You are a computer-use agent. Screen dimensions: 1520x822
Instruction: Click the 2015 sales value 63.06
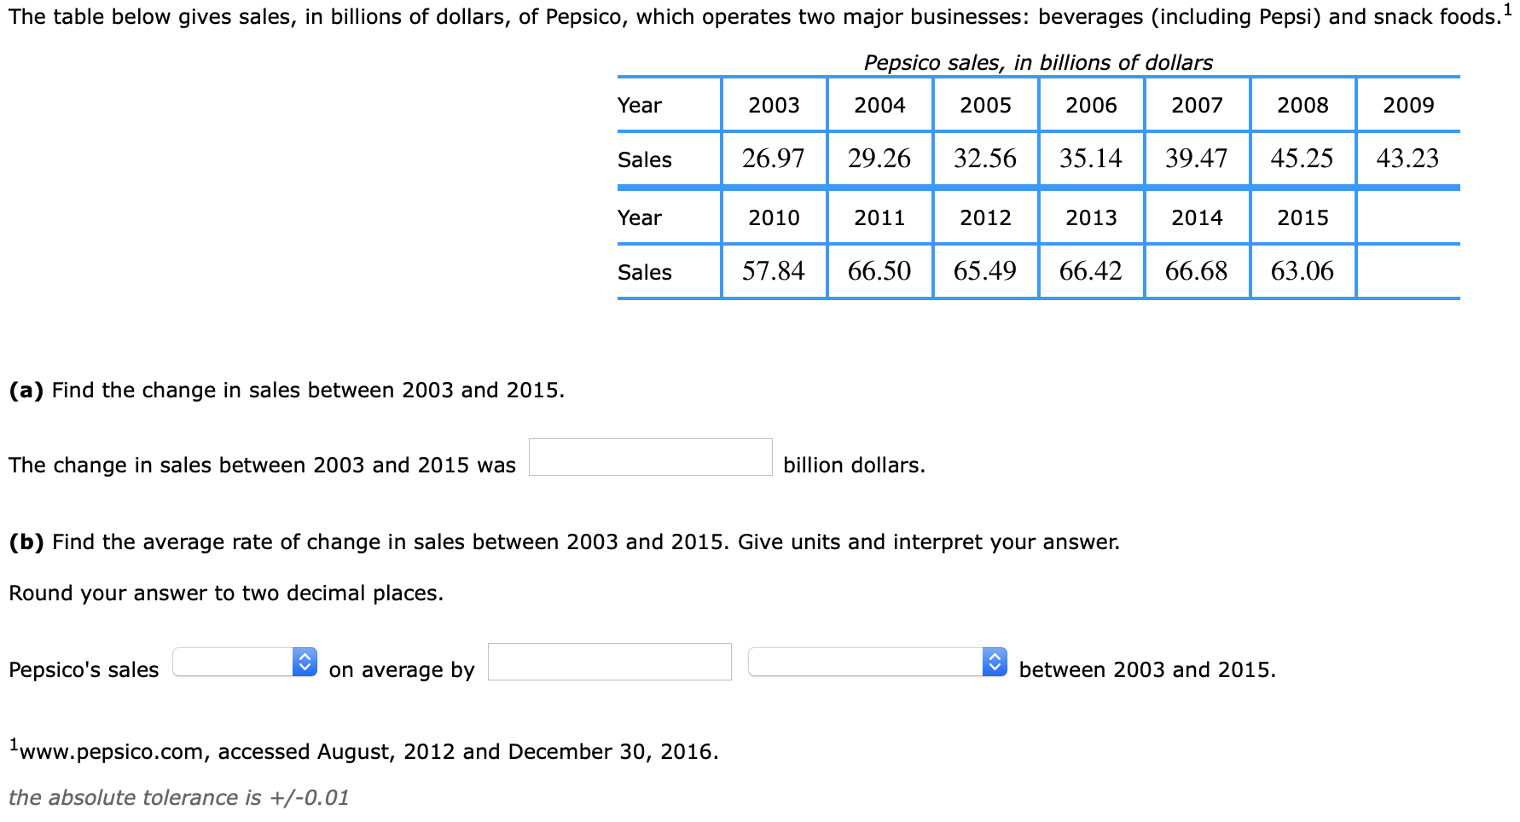(x=1302, y=271)
